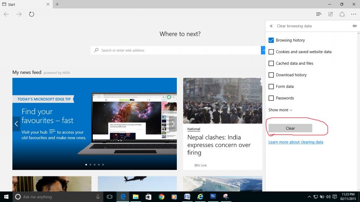The width and height of the screenshot is (360, 202).
Task: Open Task View in taskbar
Action: (x=110, y=197)
